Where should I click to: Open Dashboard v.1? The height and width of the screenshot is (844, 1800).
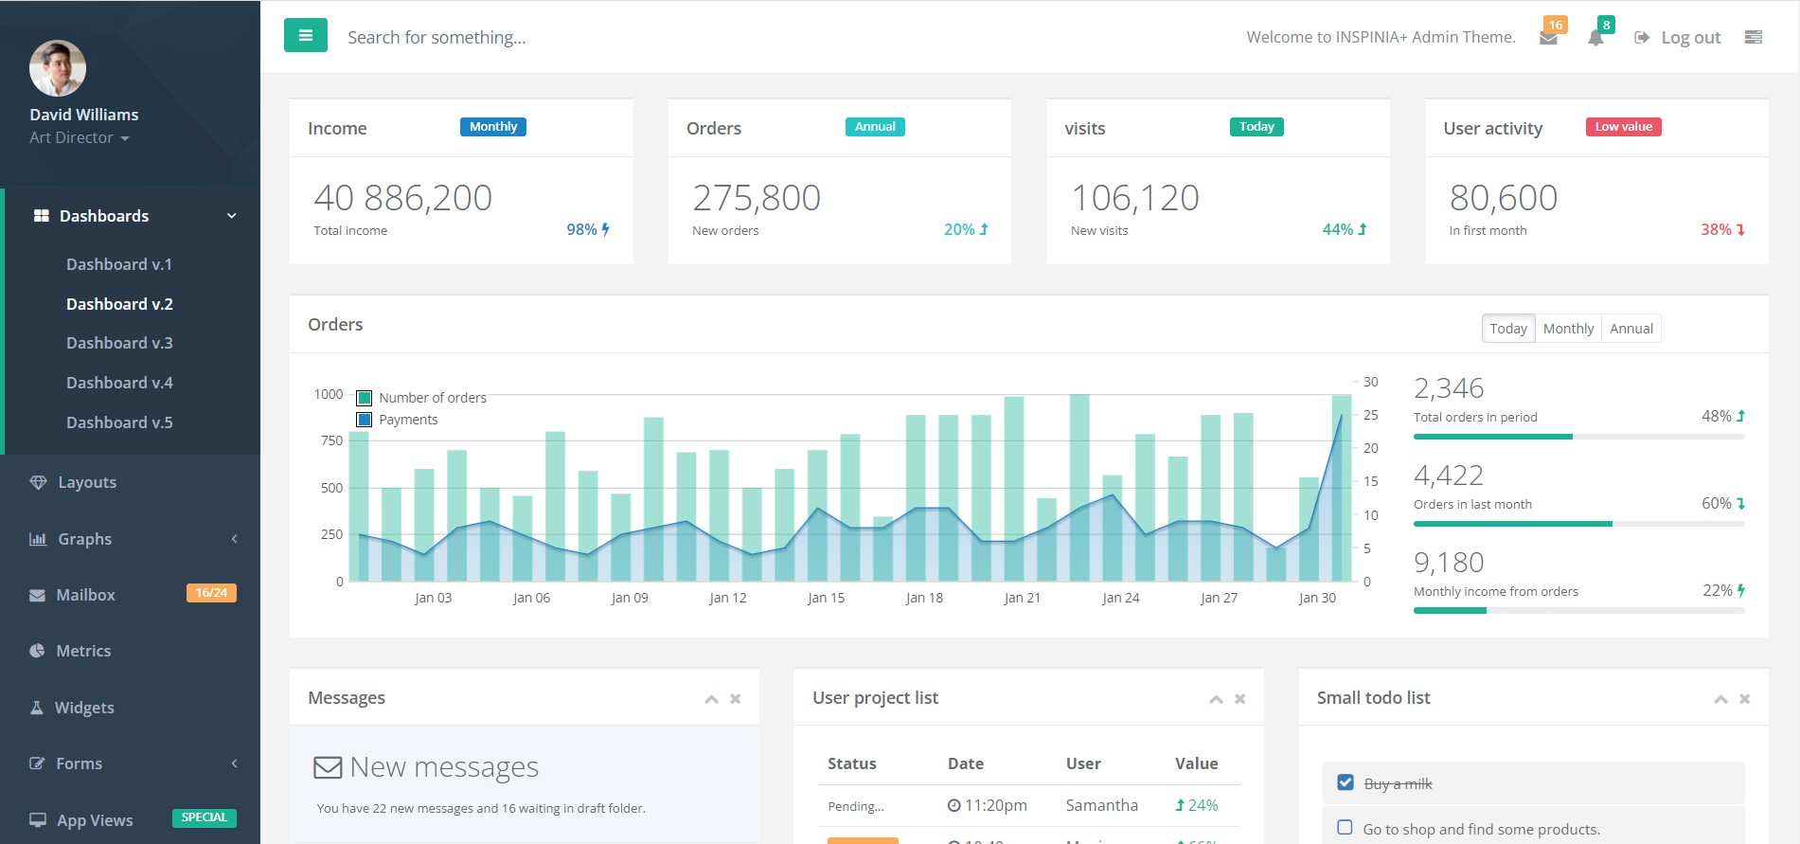coord(119,264)
